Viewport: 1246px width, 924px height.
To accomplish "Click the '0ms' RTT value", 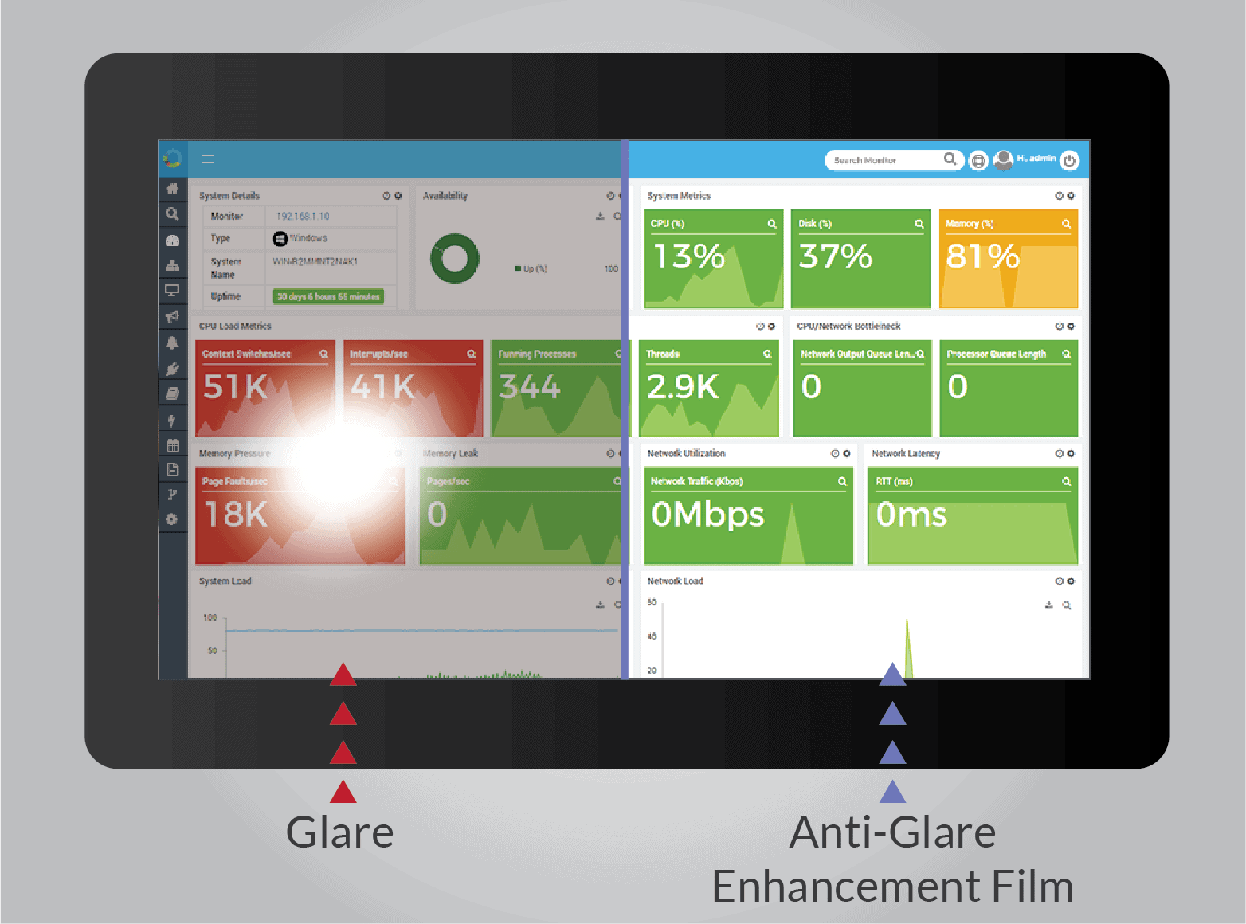I will coord(911,515).
